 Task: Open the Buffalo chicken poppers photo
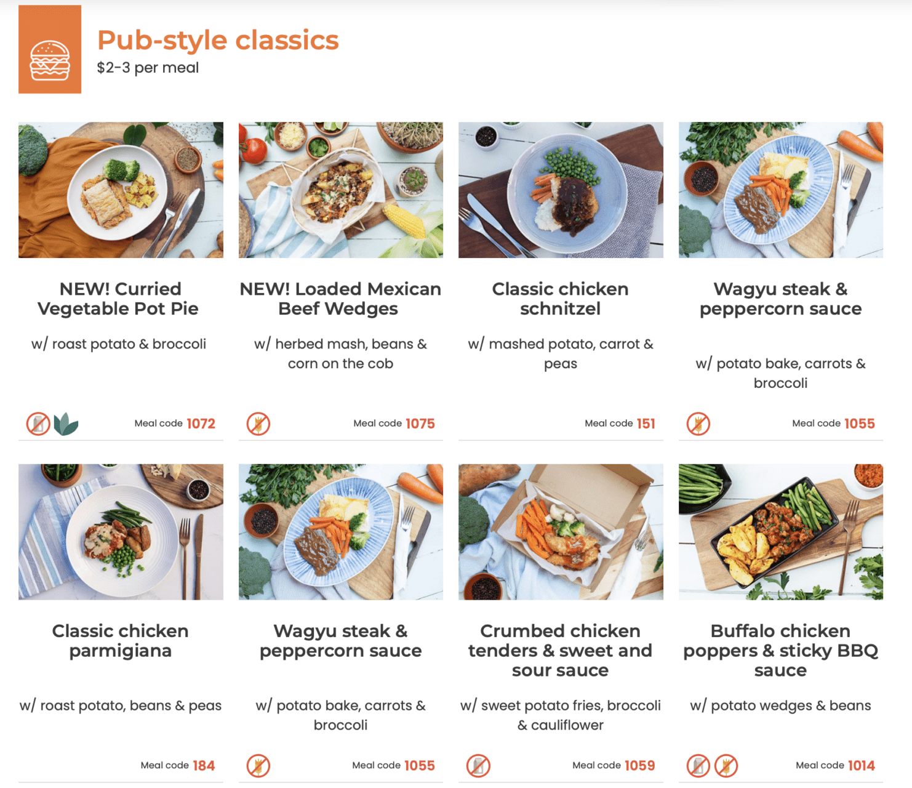pos(781,532)
